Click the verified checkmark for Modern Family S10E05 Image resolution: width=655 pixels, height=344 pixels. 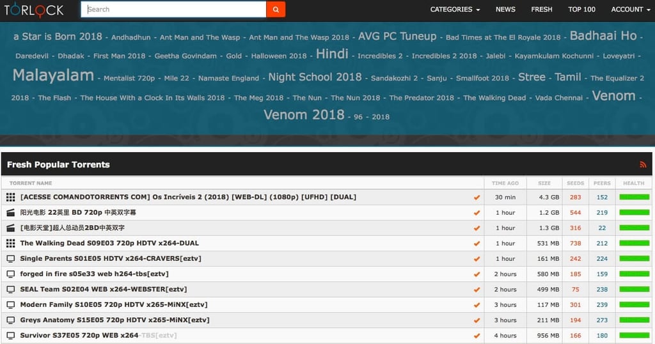pos(477,305)
